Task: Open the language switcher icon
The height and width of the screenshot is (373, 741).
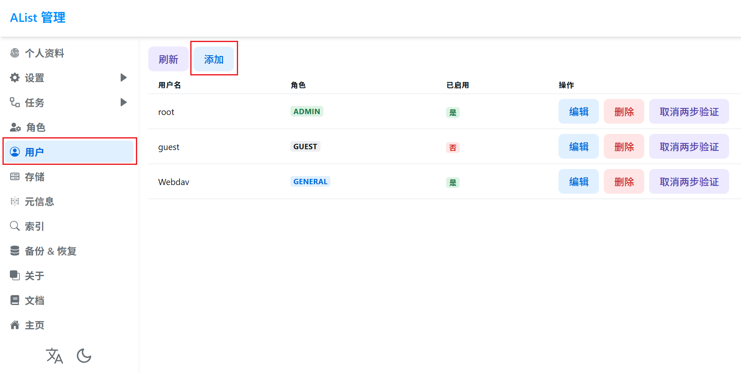Action: tap(54, 356)
